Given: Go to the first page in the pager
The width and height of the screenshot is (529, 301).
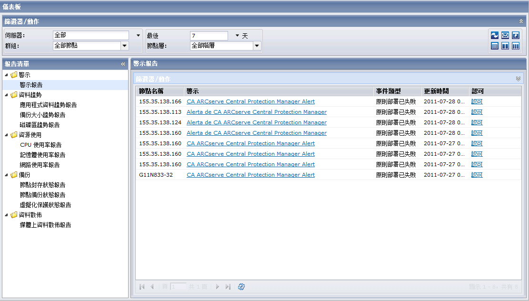Looking at the screenshot, I should (142, 287).
